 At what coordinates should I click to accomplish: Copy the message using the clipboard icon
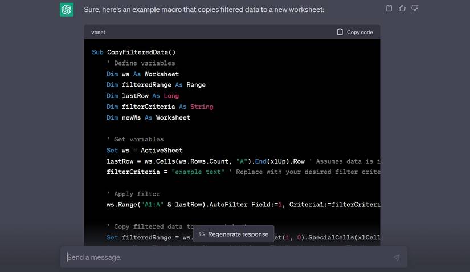coord(389,9)
